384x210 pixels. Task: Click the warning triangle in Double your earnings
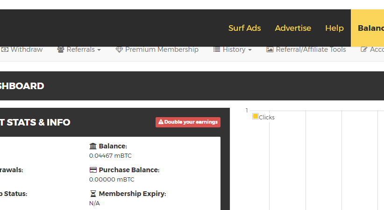tap(161, 122)
